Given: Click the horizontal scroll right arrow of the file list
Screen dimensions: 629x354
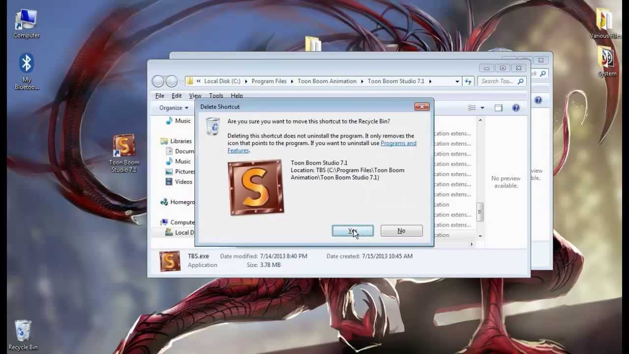Looking at the screenshot, I should pos(472,244).
